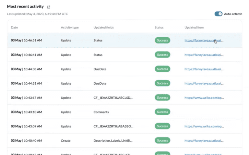Click the Status column header

pyautogui.click(x=159, y=27)
